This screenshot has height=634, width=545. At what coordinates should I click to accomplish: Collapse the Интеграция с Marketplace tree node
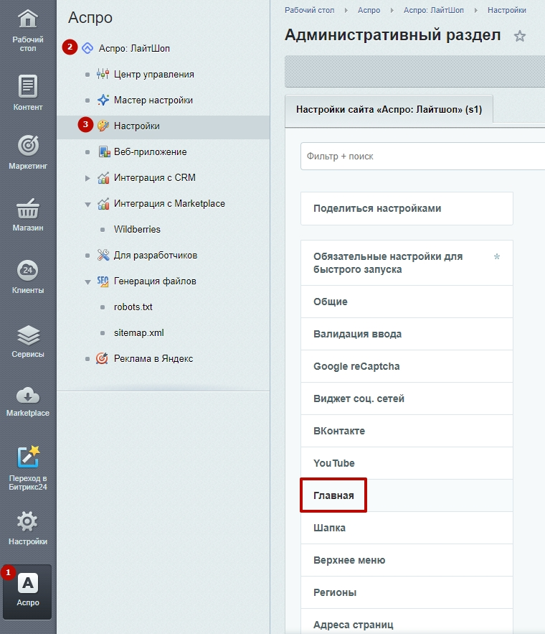click(87, 204)
